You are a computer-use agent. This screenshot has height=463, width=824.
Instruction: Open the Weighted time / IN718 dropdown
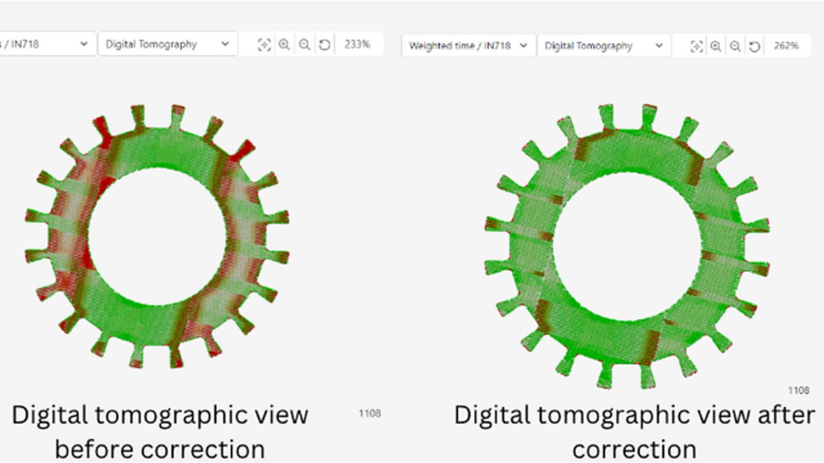(468, 46)
